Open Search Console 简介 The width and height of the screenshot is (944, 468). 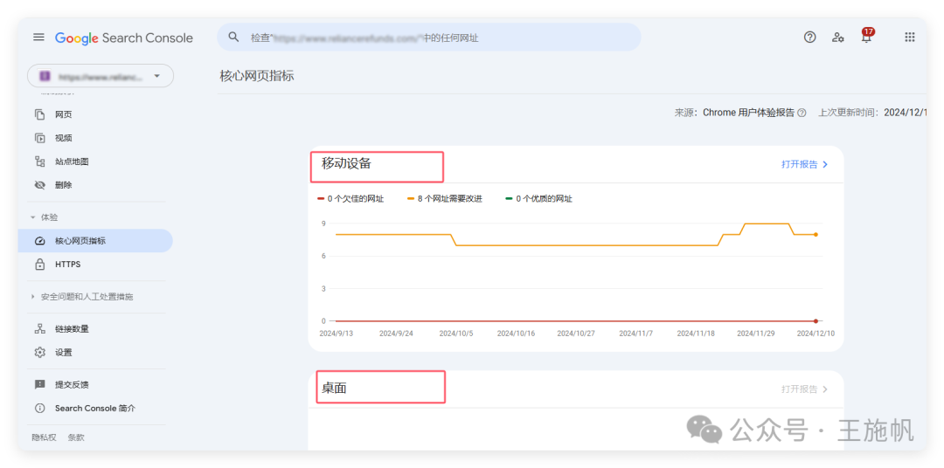[x=95, y=408]
